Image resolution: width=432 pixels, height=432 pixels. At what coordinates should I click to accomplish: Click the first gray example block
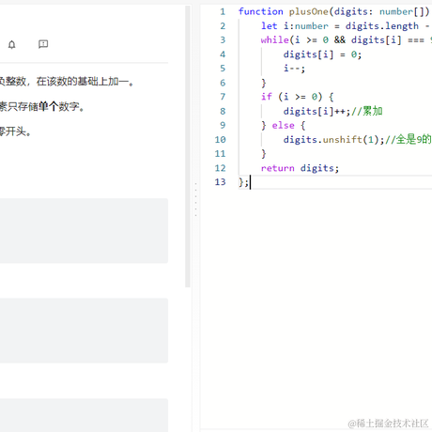pos(84,231)
